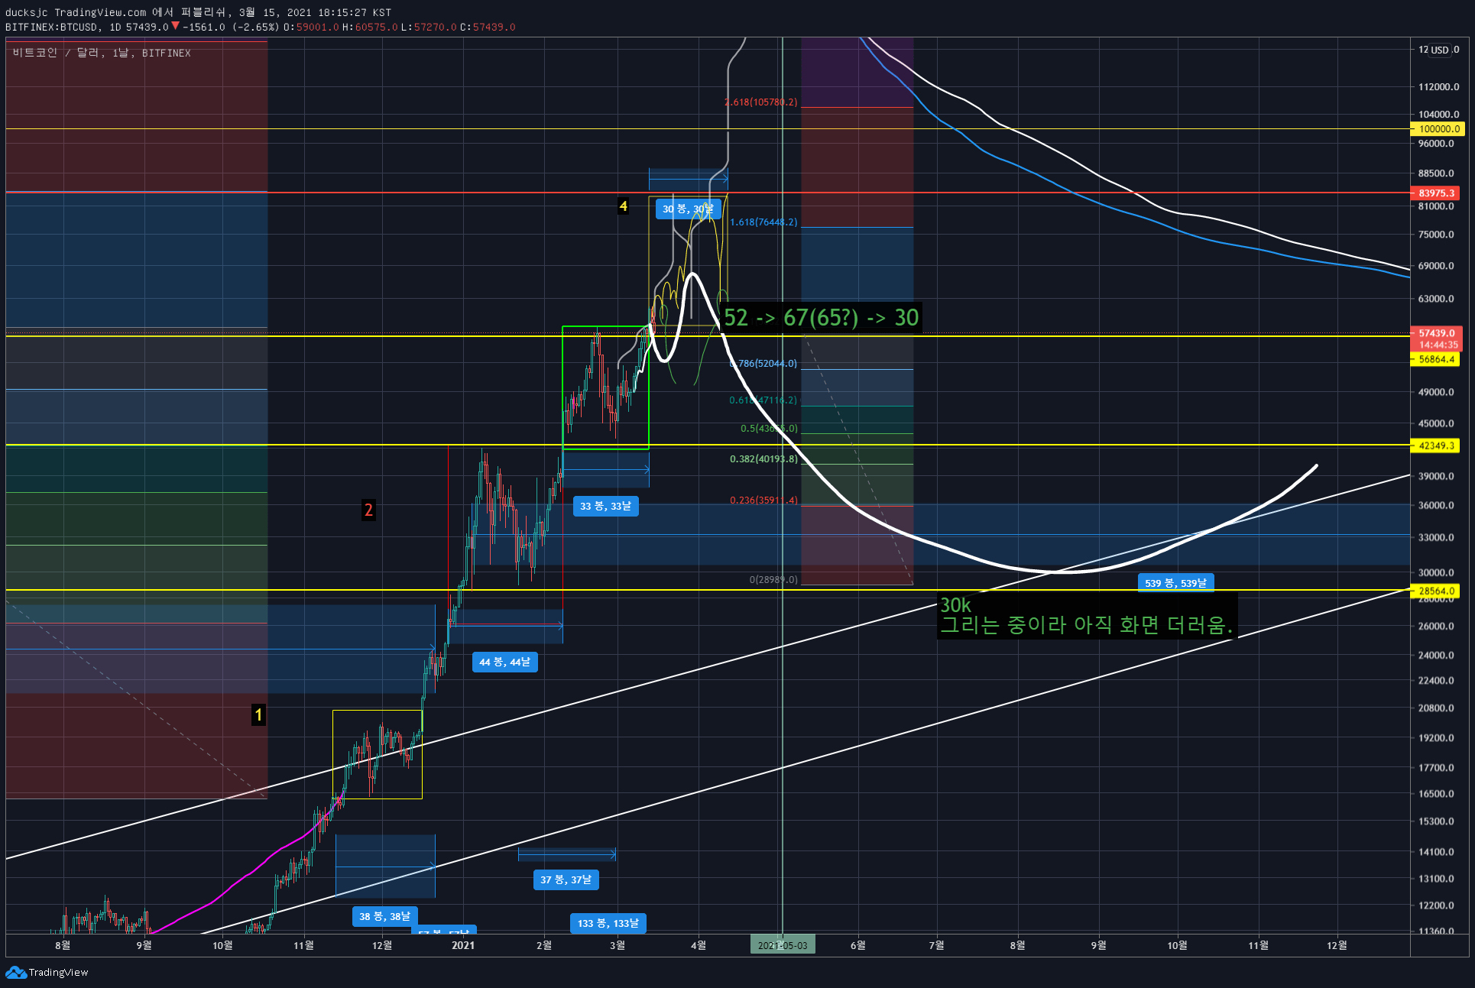Click the TradingView logo icon

click(15, 972)
